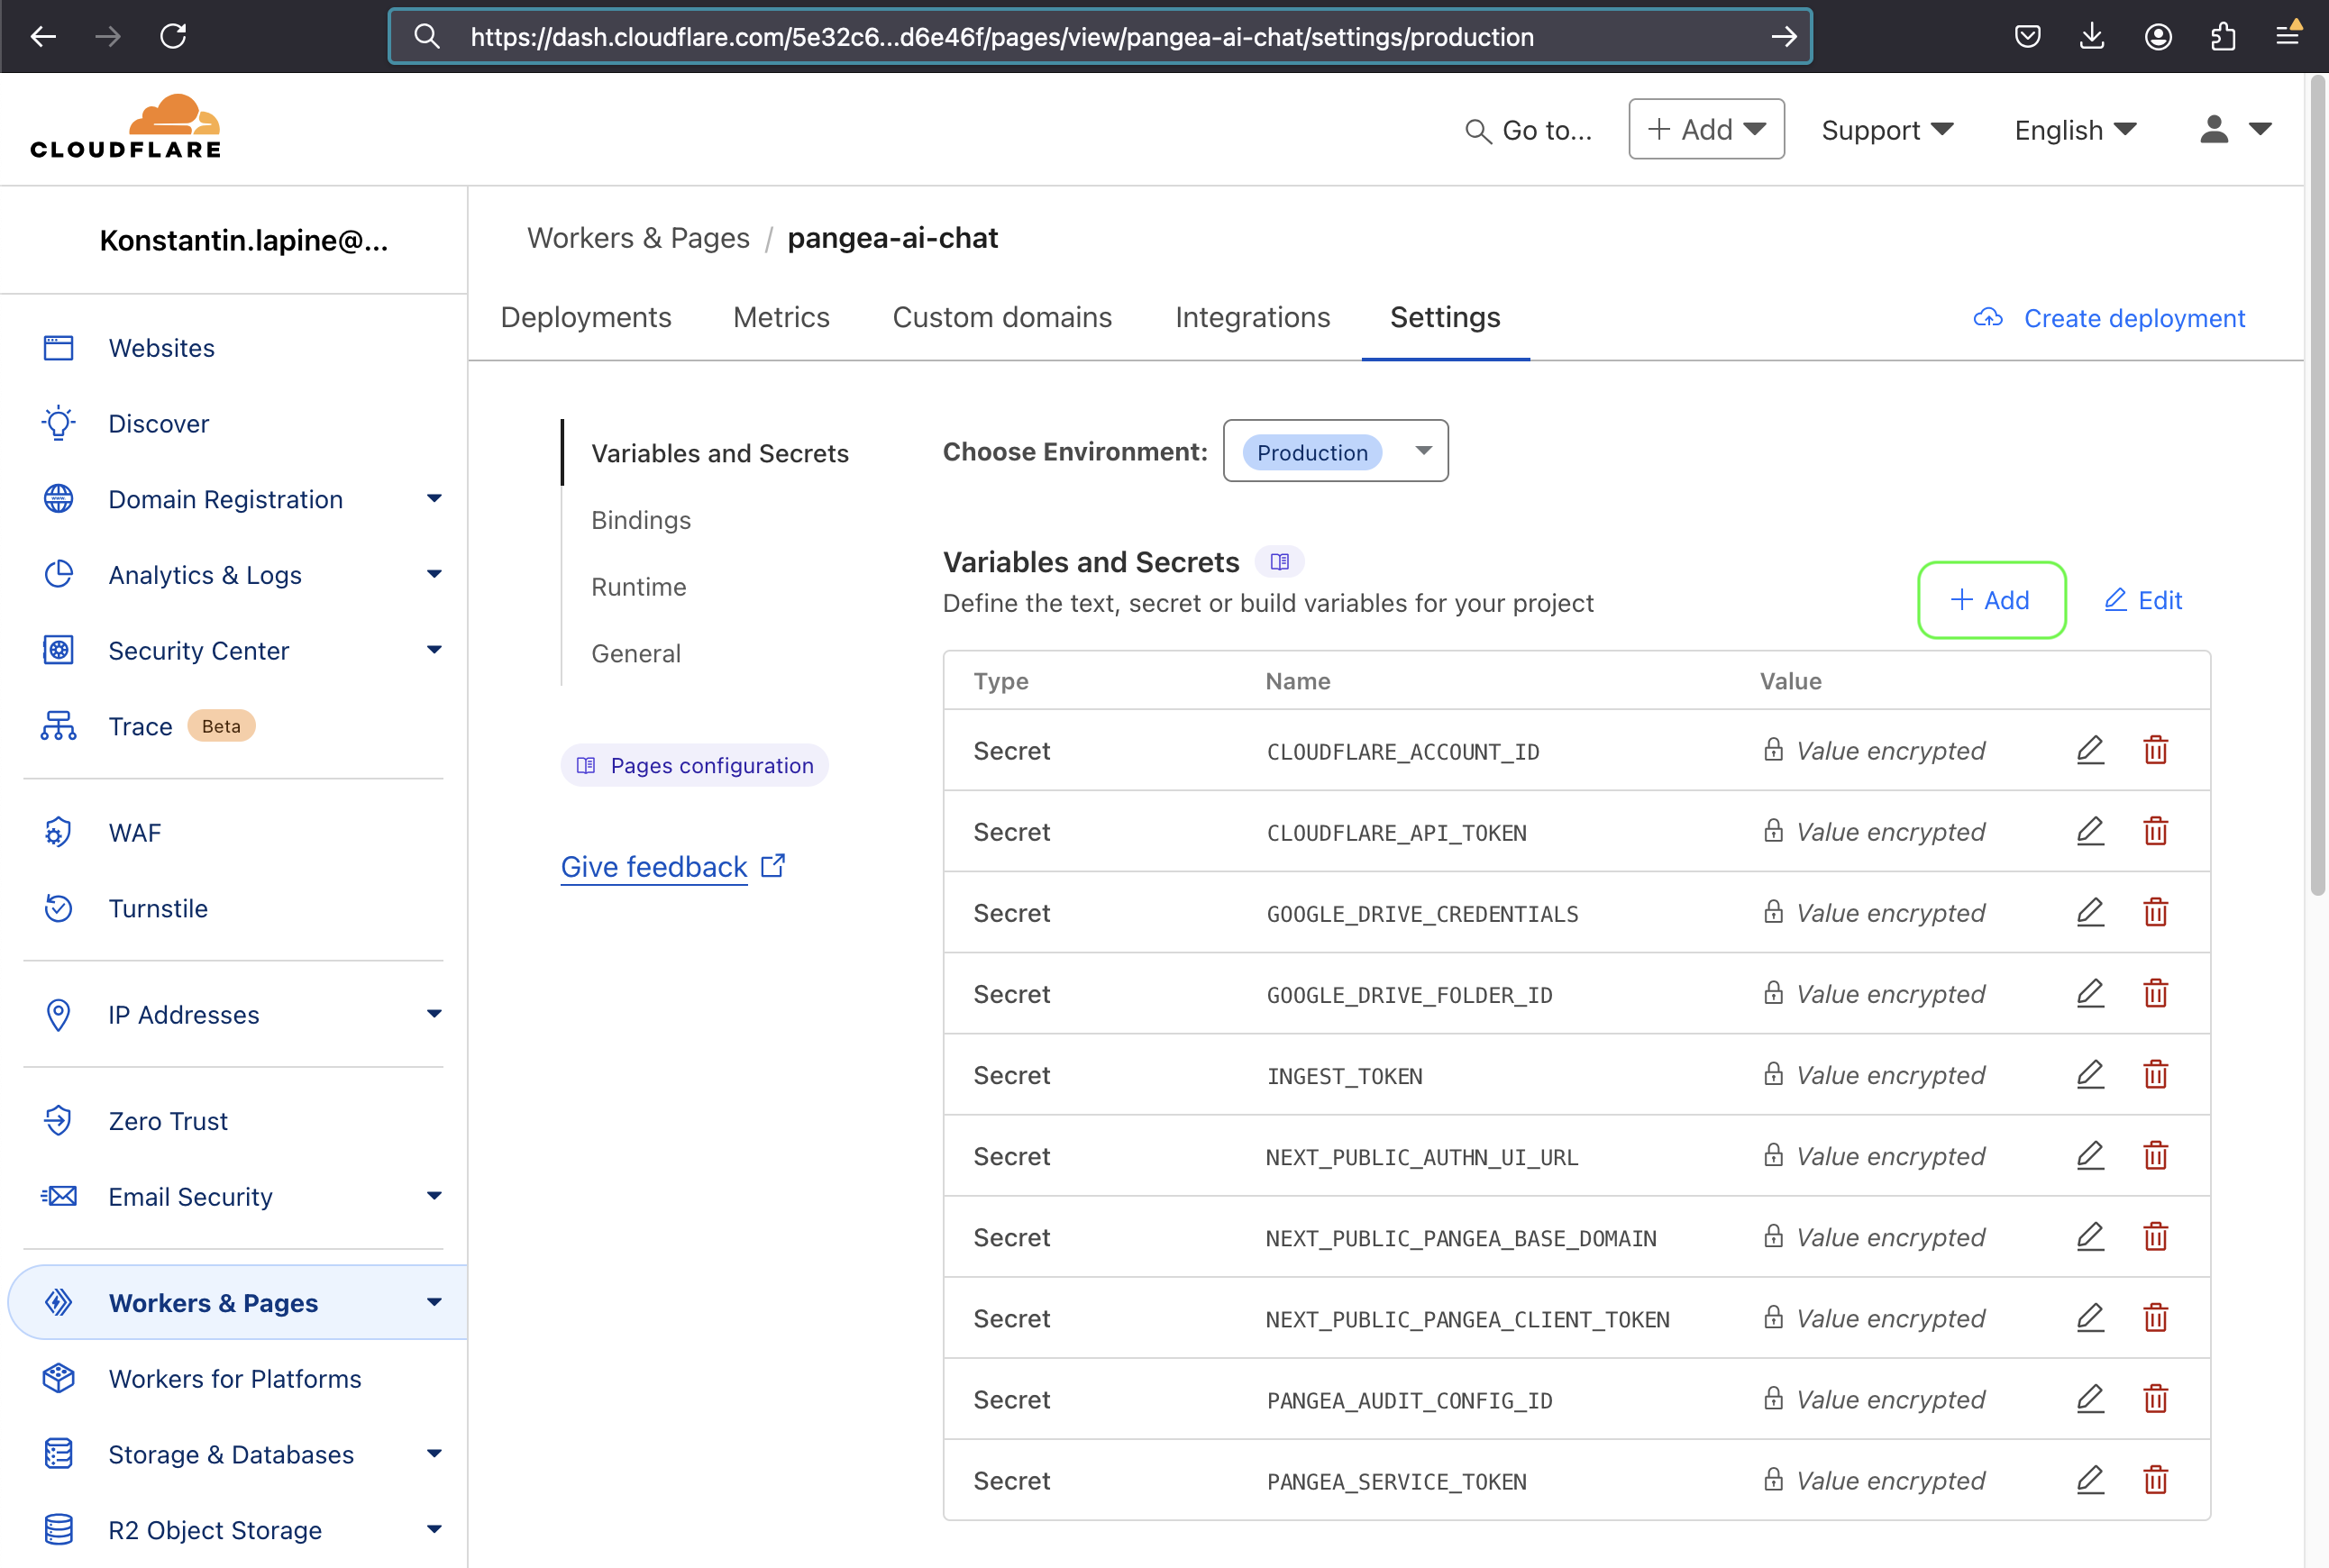Click browser back arrow
Image resolution: width=2329 pixels, height=1568 pixels.
pos(43,37)
